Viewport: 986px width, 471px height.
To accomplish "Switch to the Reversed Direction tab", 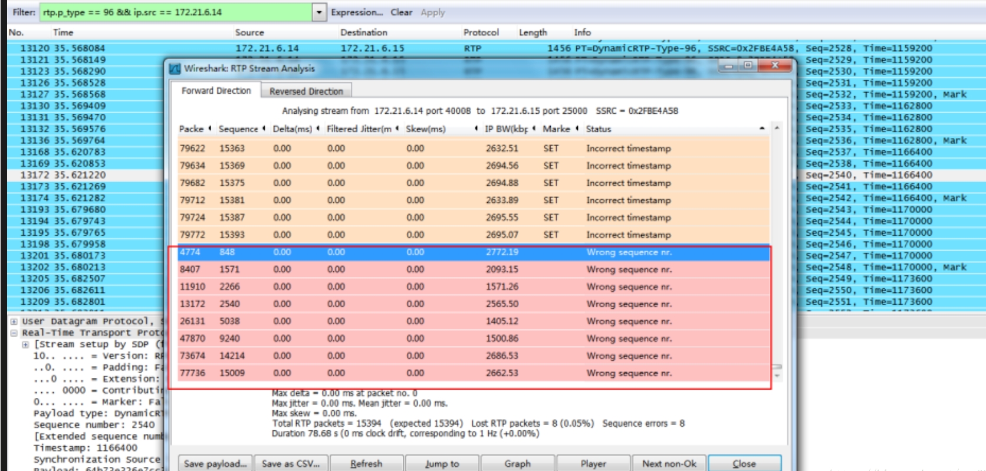I will [x=306, y=91].
